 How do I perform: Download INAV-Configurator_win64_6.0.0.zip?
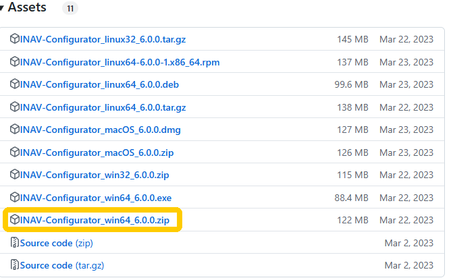point(95,220)
